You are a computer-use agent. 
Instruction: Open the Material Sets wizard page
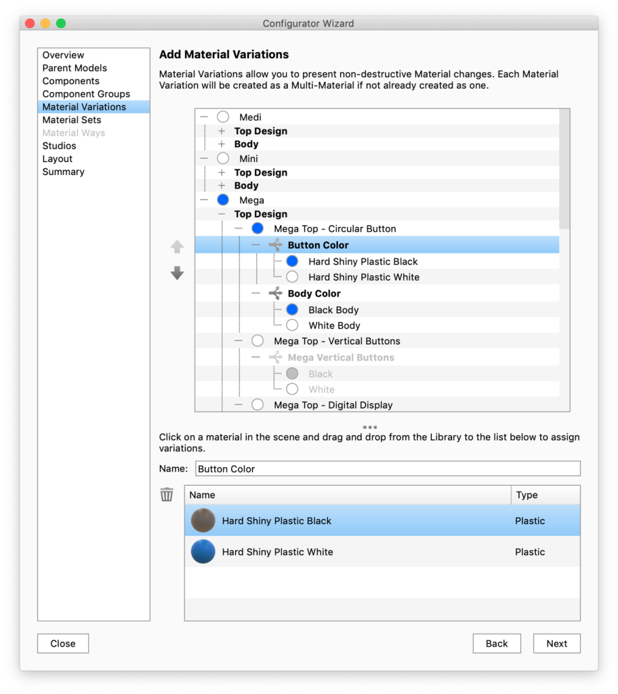click(x=72, y=120)
